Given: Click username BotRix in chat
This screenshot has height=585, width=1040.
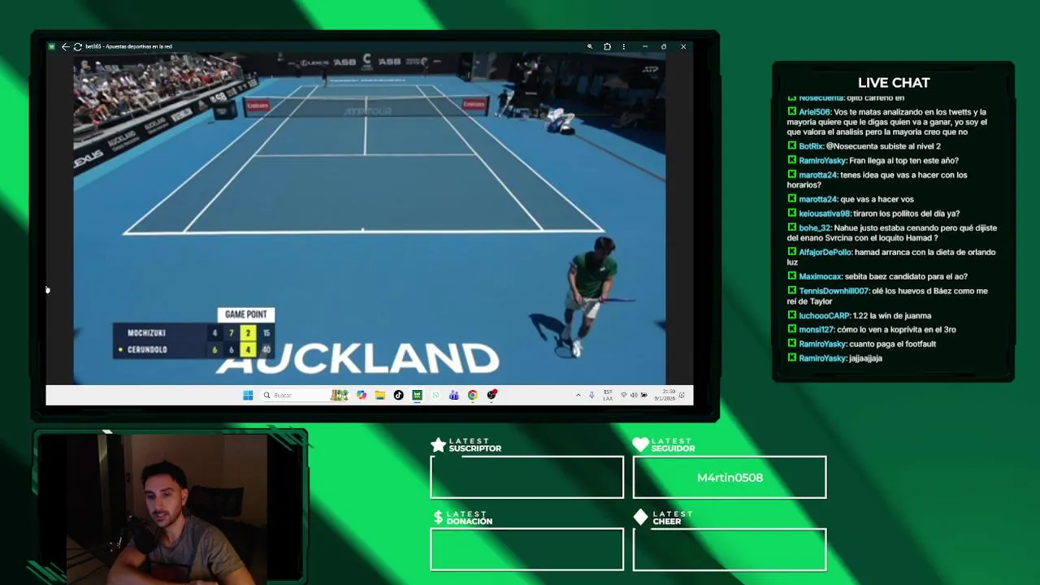Looking at the screenshot, I should pos(811,146).
